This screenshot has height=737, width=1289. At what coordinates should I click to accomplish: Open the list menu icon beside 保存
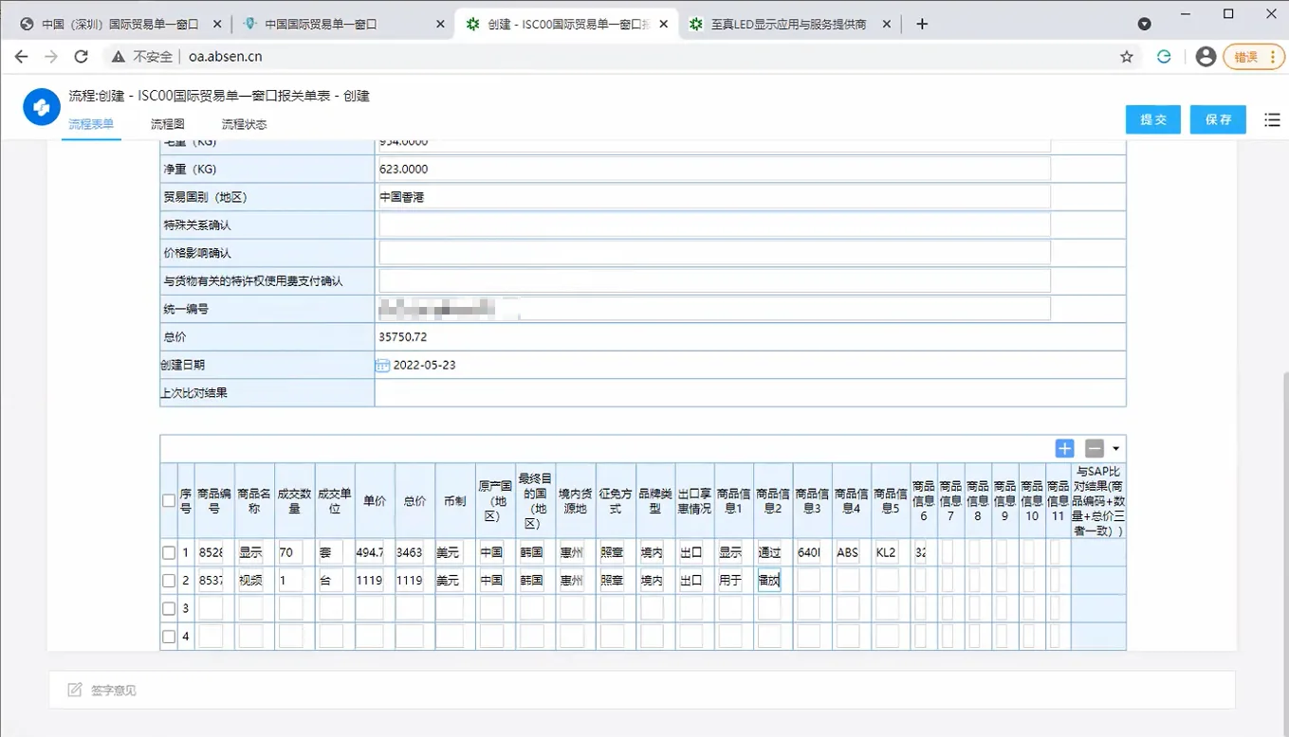1272,119
